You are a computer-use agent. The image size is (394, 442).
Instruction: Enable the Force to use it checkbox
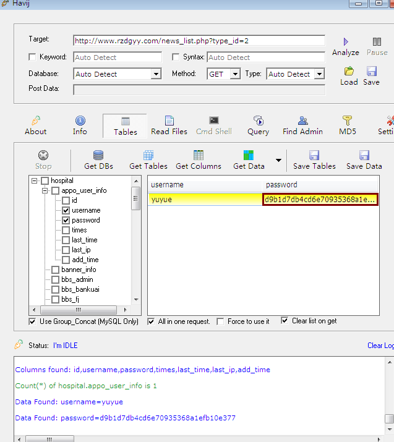(220, 321)
